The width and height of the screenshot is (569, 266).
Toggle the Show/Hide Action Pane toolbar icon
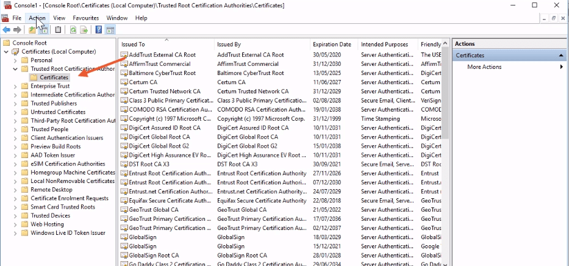110,30
